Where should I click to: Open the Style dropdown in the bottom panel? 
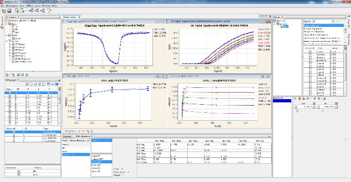[x=80, y=141]
